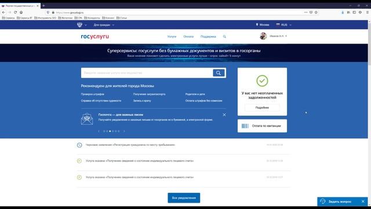
Task: Expand the RUS language dropdown
Action: tap(283, 24)
